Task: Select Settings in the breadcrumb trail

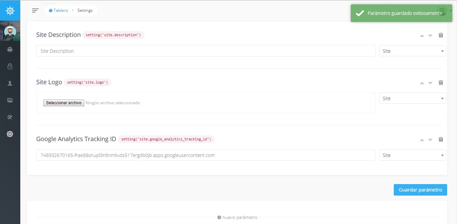Action: 85,10
